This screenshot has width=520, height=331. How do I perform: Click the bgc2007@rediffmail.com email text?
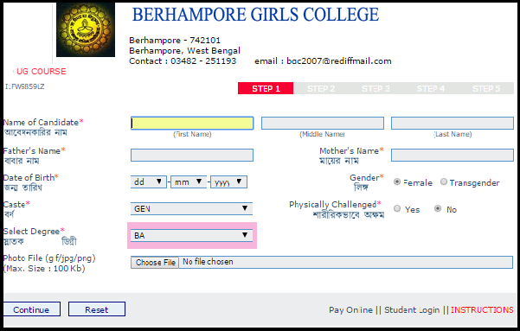(339, 61)
